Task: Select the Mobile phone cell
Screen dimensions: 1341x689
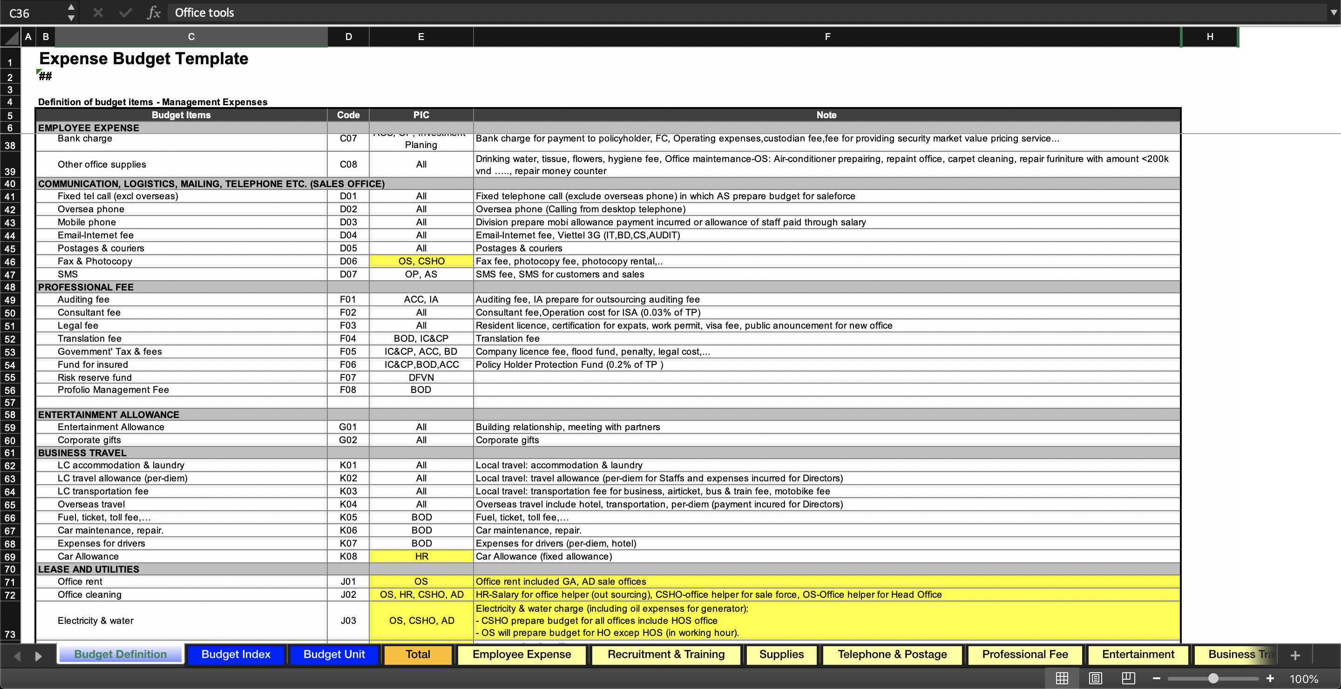Action: (181, 222)
